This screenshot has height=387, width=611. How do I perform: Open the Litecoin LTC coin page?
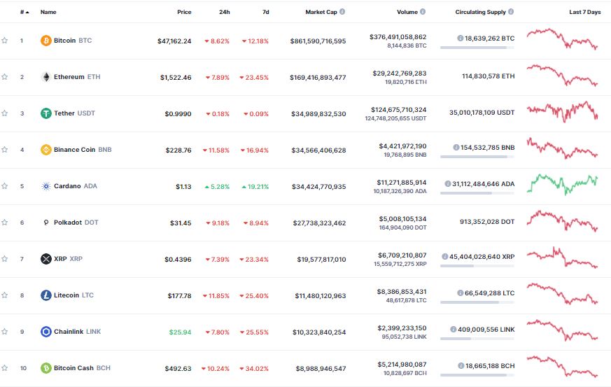(73, 295)
